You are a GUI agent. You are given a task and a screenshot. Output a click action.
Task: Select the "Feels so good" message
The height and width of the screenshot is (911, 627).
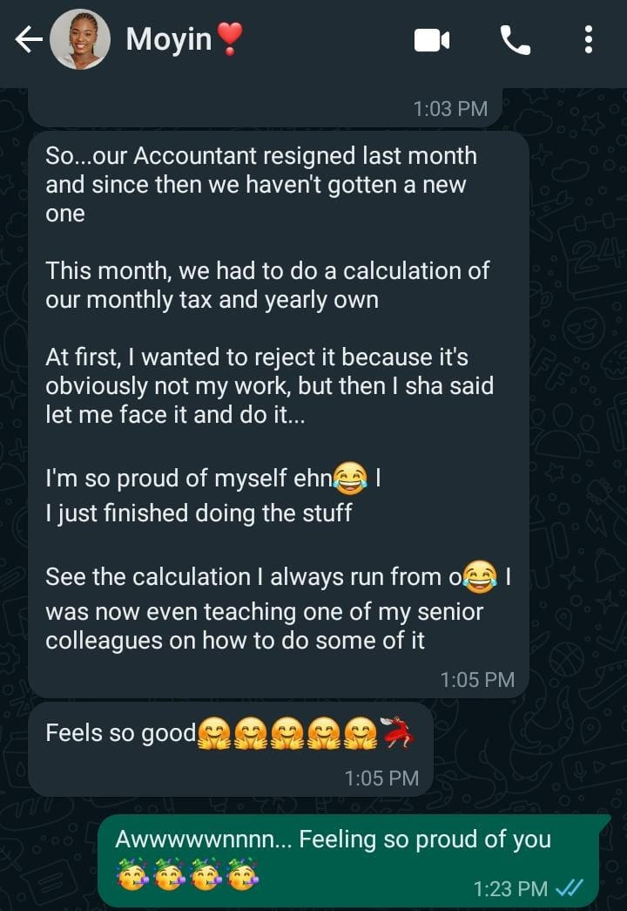[122, 733]
